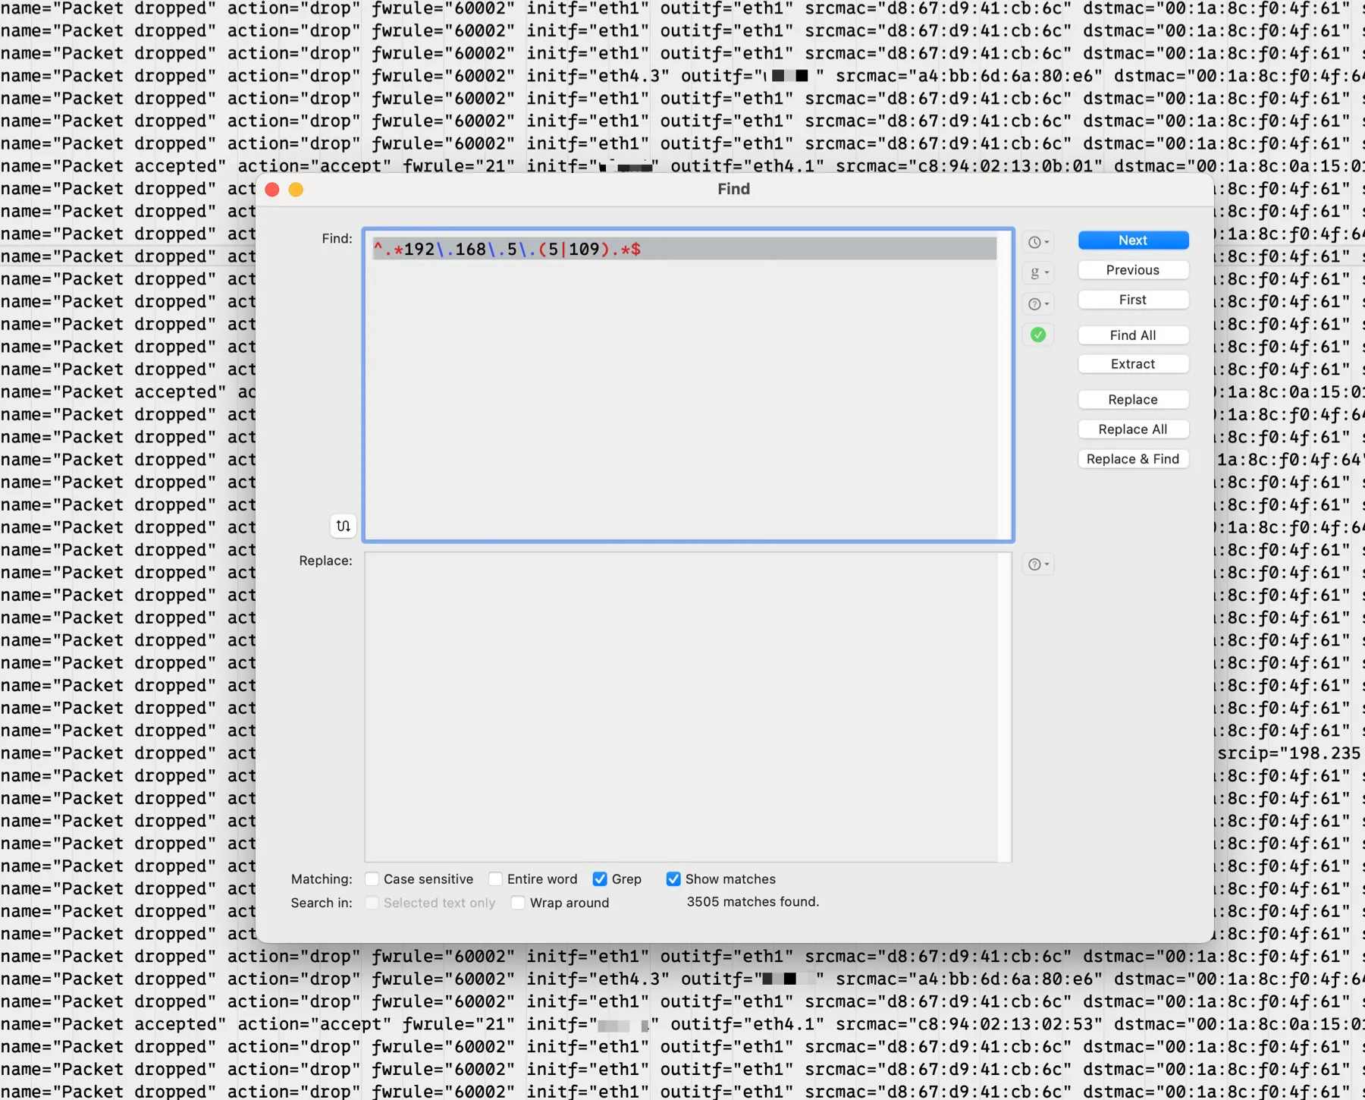Click the Replace & Find button
This screenshot has width=1365, height=1100.
click(x=1133, y=458)
